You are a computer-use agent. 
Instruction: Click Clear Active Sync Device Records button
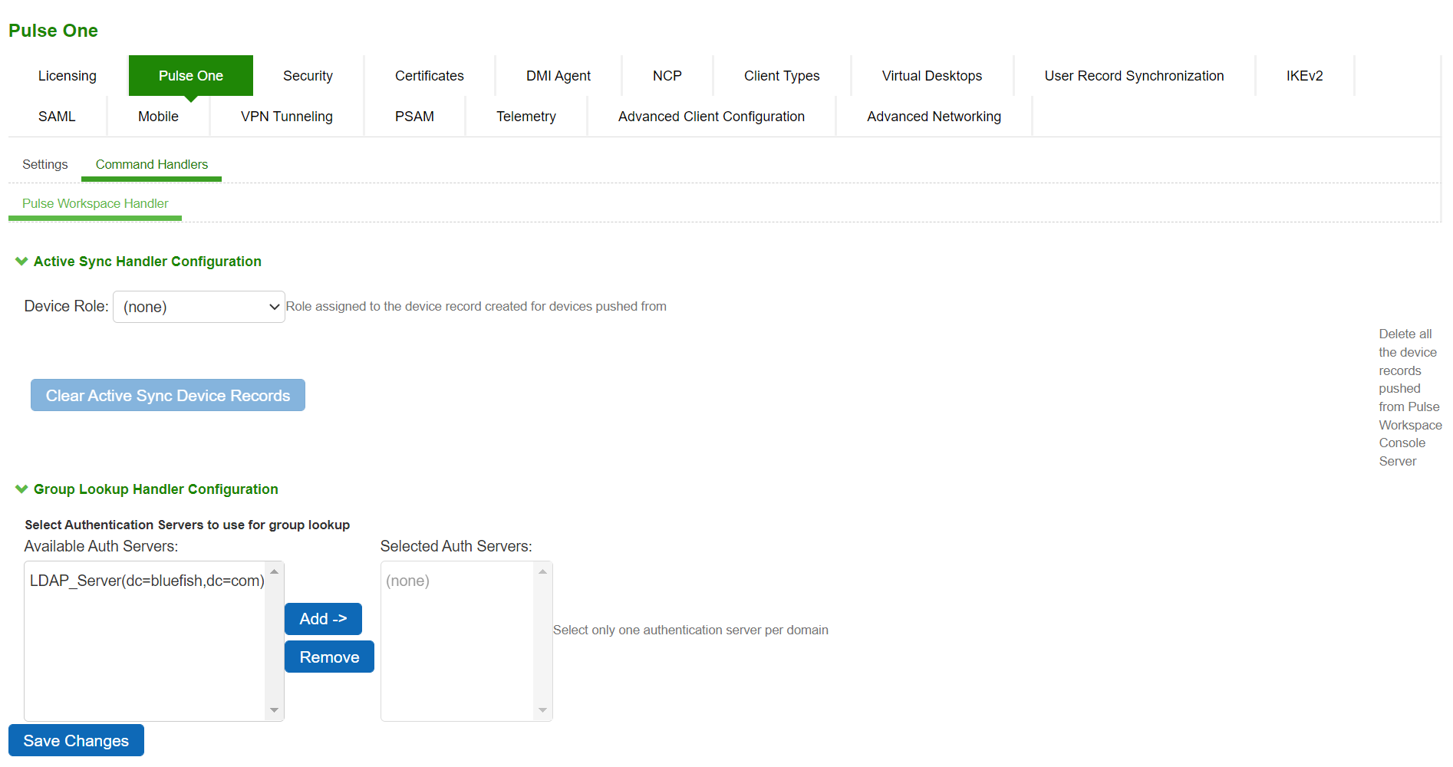click(167, 396)
